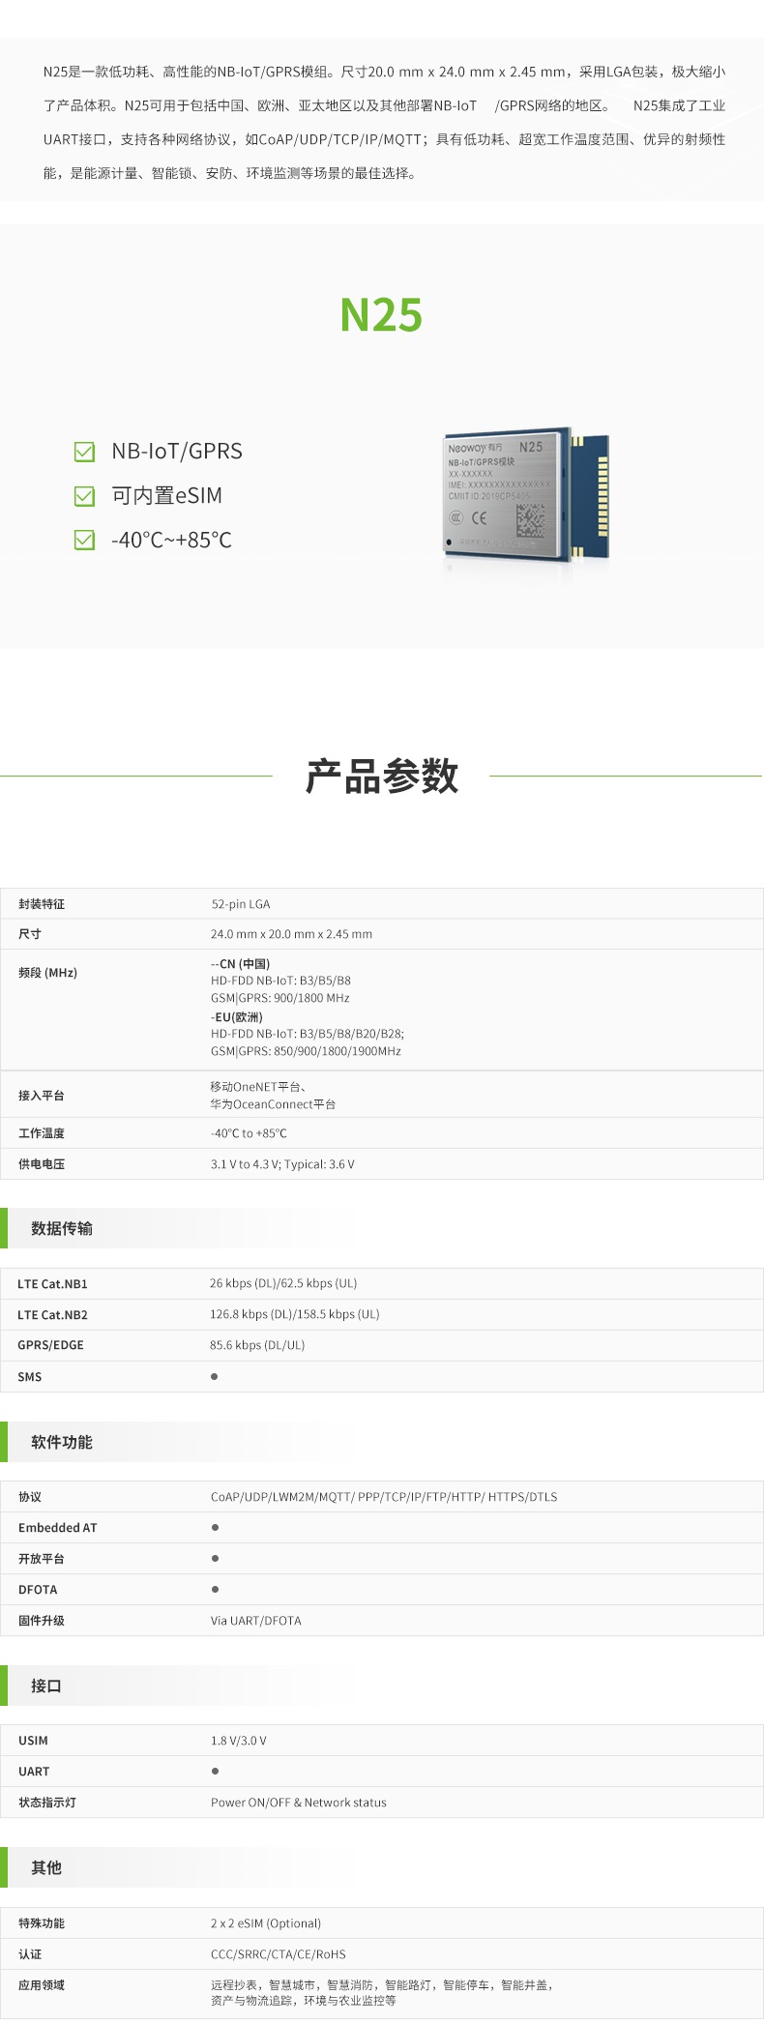Click the LTE Cat.NB1 row label
This screenshot has width=764, height=2024.
pos(52,1284)
